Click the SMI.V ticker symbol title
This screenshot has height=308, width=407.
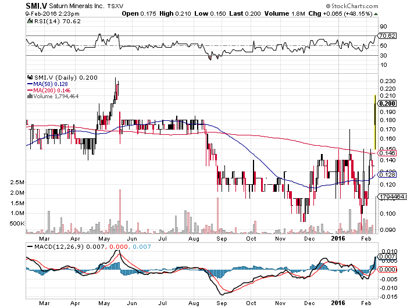tap(36, 6)
